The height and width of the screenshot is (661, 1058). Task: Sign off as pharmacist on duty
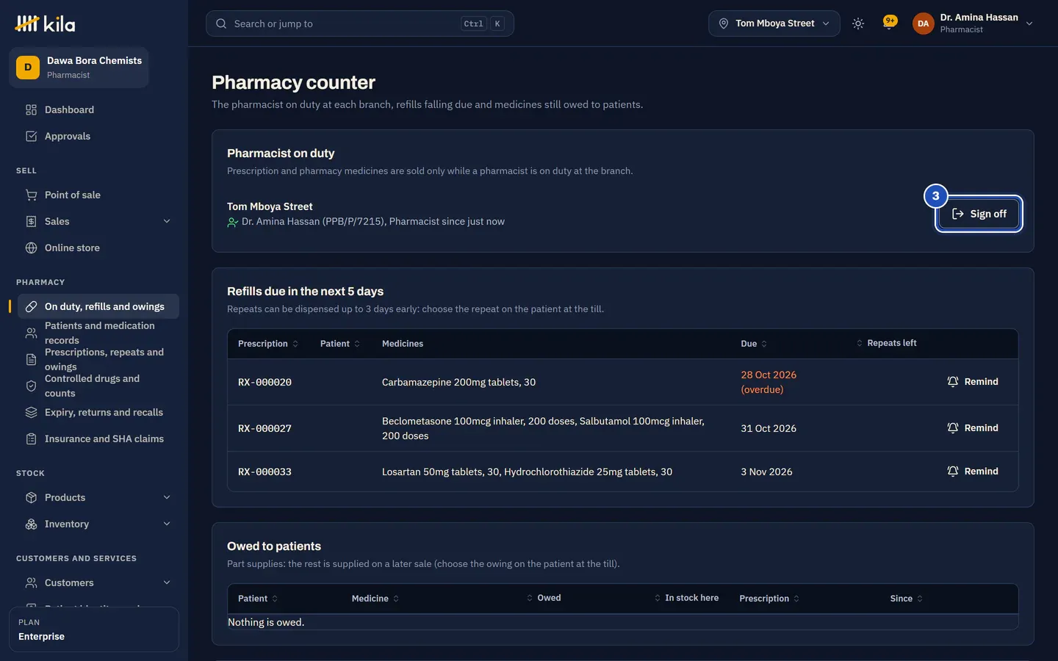coord(979,214)
